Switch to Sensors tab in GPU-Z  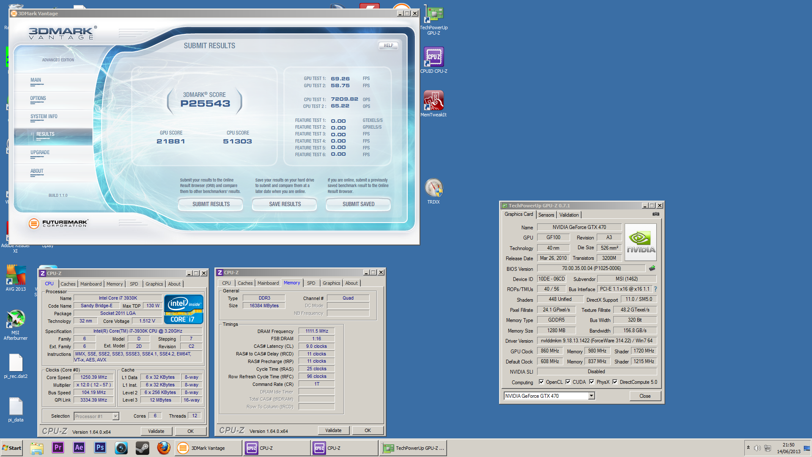[x=546, y=215]
